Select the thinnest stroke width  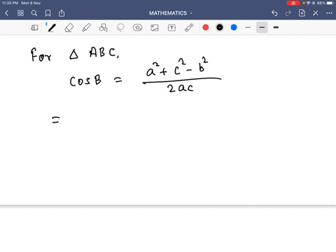point(248,27)
